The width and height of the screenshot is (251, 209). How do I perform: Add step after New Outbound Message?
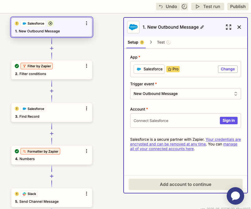(x=52, y=48)
